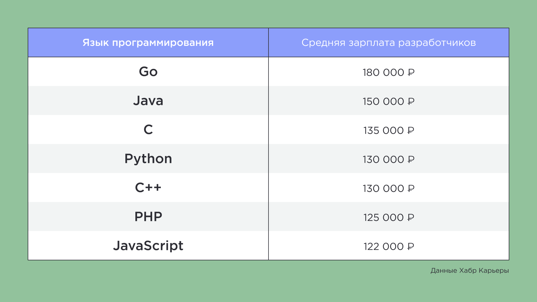Click the 122 000 ₽ salary value
537x302 pixels.
[x=388, y=247]
